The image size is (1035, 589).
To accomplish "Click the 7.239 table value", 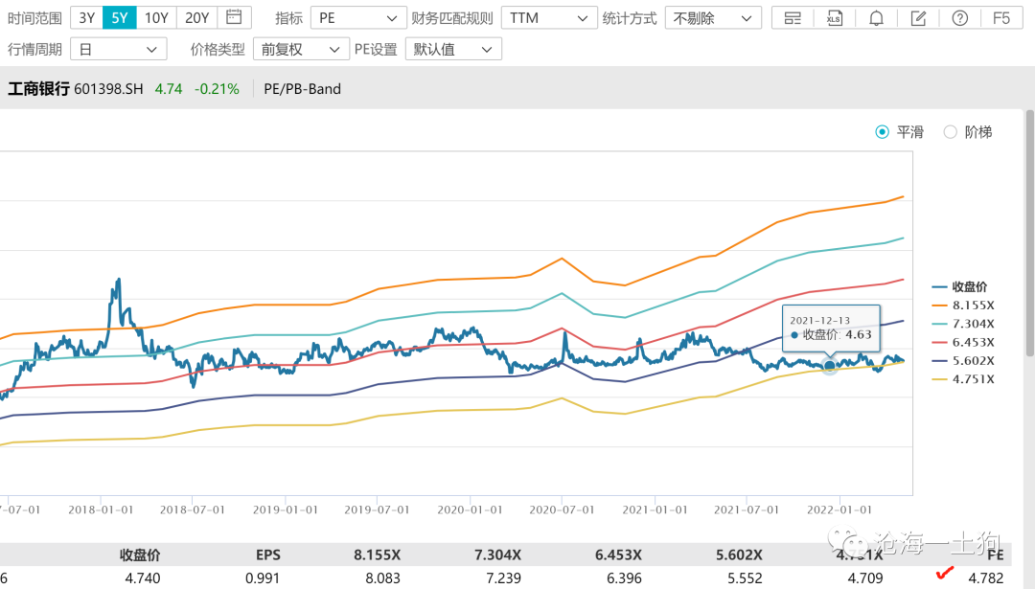I will tap(504, 578).
